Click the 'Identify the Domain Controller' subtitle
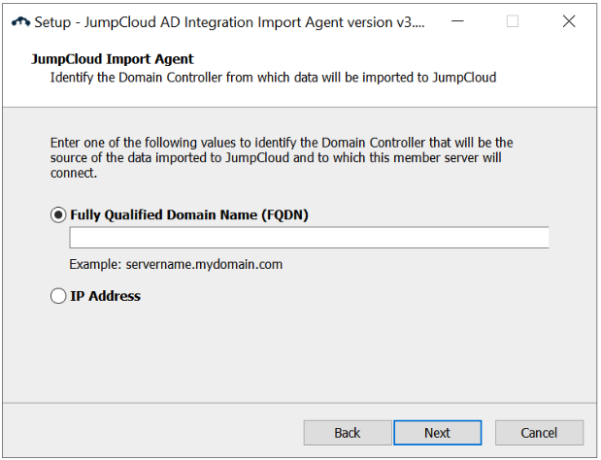 tap(273, 78)
